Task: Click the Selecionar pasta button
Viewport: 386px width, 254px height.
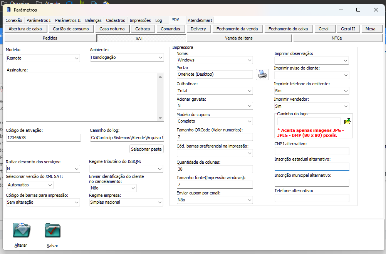Action: tap(146, 149)
